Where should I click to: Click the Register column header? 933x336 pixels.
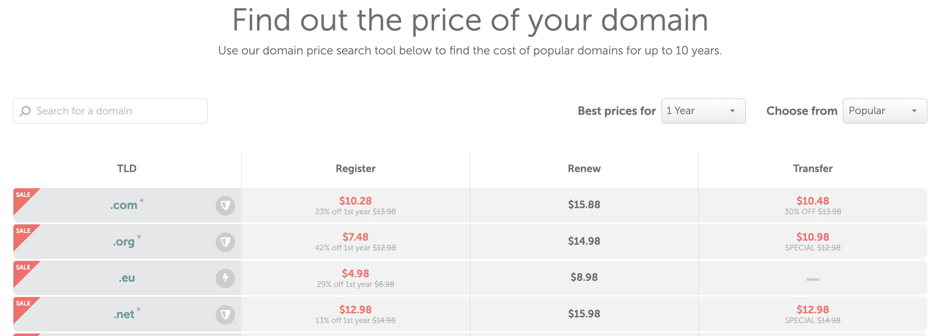coord(355,168)
